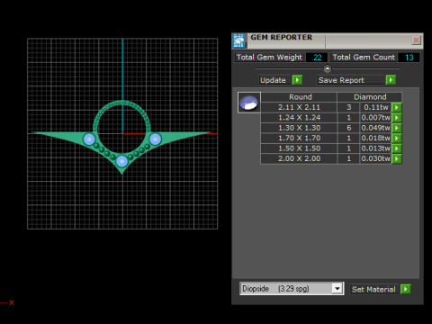The width and height of the screenshot is (432, 324).
Task: Click the Diamond column header
Action: [370, 97]
